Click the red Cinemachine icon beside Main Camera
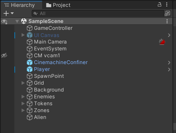The height and width of the screenshot is (133, 176). [x=162, y=42]
